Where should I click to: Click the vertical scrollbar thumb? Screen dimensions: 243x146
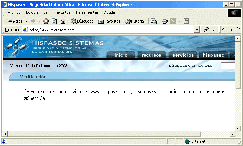click(238, 65)
